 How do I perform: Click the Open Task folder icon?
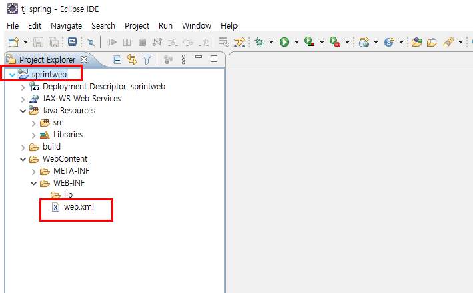tap(432, 42)
